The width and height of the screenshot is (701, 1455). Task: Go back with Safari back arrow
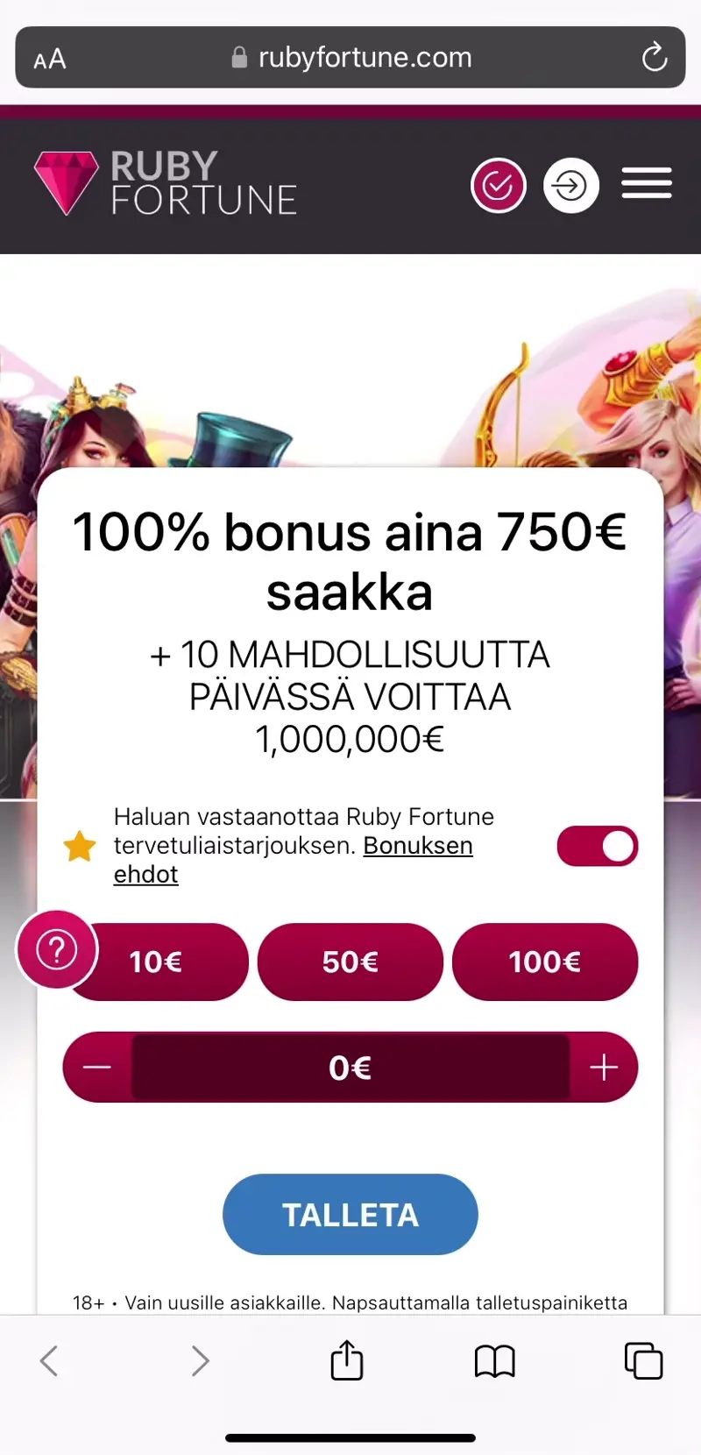(50, 1361)
